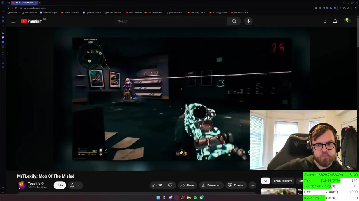This screenshot has height=201, width=359.
Task: Open the account avatar menu
Action: point(347,21)
